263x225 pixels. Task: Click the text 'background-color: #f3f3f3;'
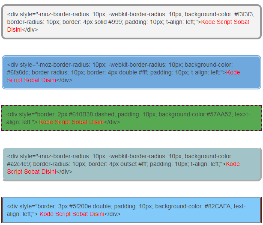pyautogui.click(x=220, y=14)
